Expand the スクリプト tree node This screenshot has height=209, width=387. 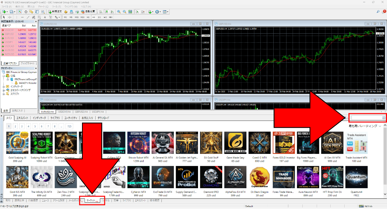pyautogui.click(x=4, y=94)
